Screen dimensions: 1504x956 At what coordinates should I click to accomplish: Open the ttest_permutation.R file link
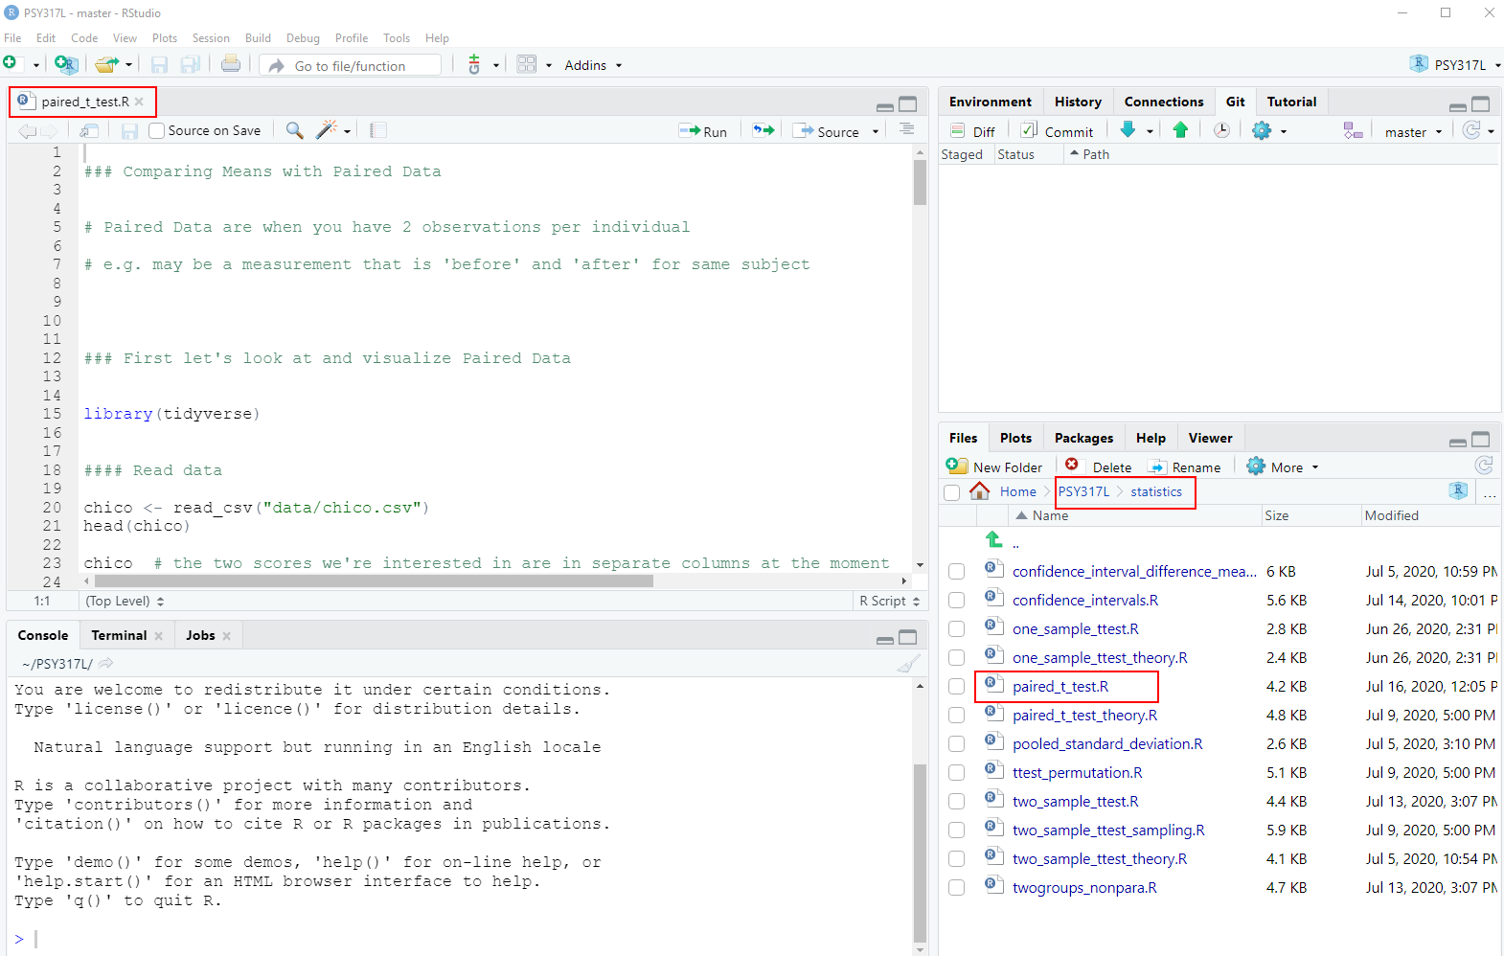[x=1077, y=773]
